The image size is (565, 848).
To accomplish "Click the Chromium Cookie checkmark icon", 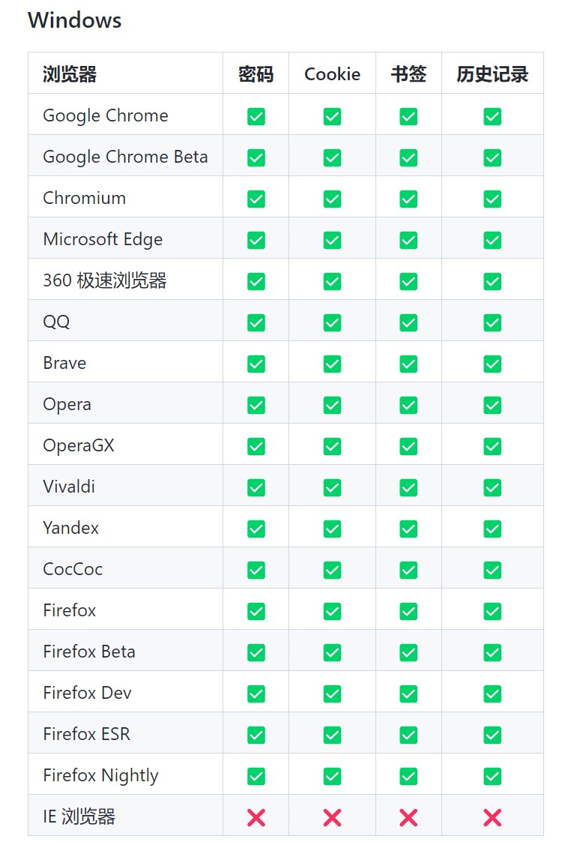I will point(332,199).
